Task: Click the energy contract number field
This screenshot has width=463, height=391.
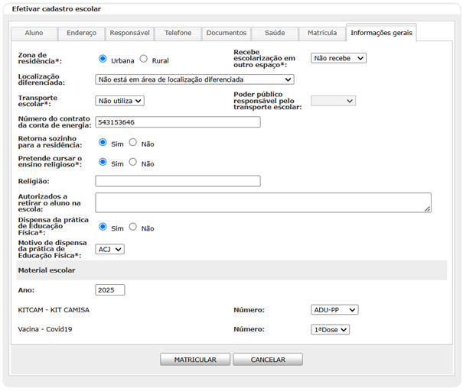Action: (178, 122)
